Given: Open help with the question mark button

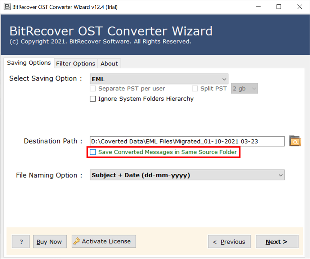Looking at the screenshot, I should 21,242.
